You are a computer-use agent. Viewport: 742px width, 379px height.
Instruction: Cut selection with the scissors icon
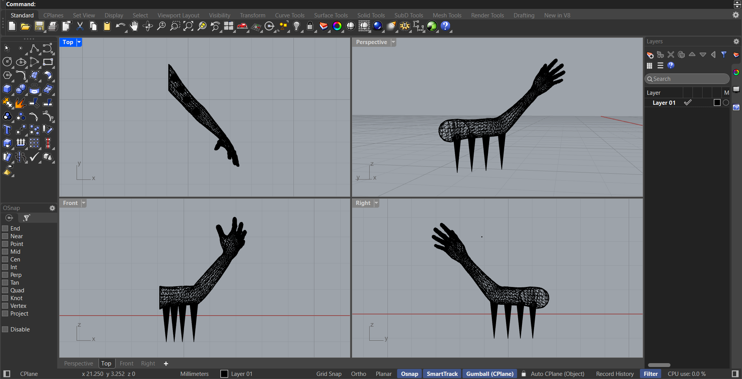[80, 26]
